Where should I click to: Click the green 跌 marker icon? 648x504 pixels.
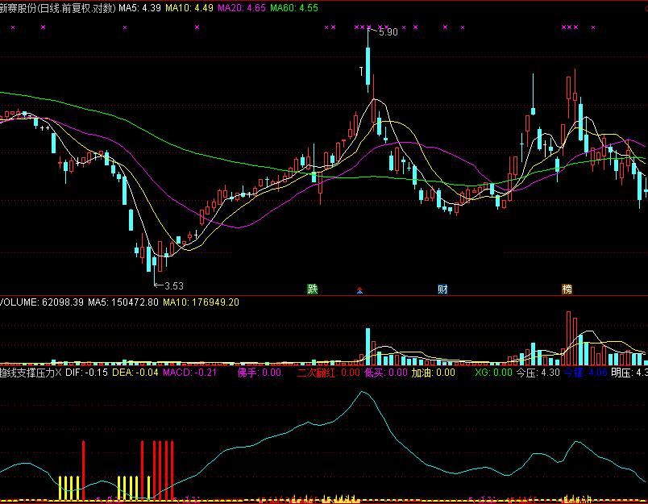coord(313,289)
